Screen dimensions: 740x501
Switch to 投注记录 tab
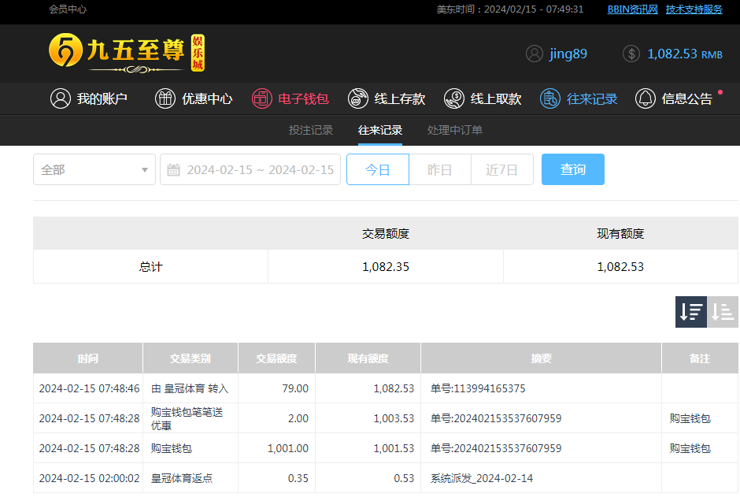click(x=311, y=130)
